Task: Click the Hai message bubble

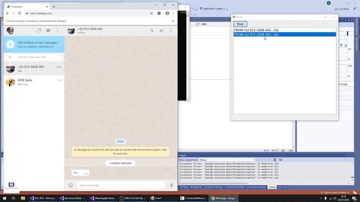Action: (80, 173)
